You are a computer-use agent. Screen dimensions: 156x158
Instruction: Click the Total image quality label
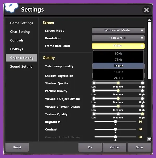[59, 66]
